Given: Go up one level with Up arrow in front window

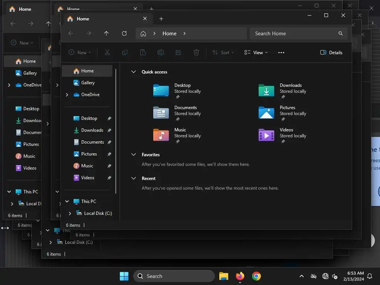Looking at the screenshot, I should 107,33.
